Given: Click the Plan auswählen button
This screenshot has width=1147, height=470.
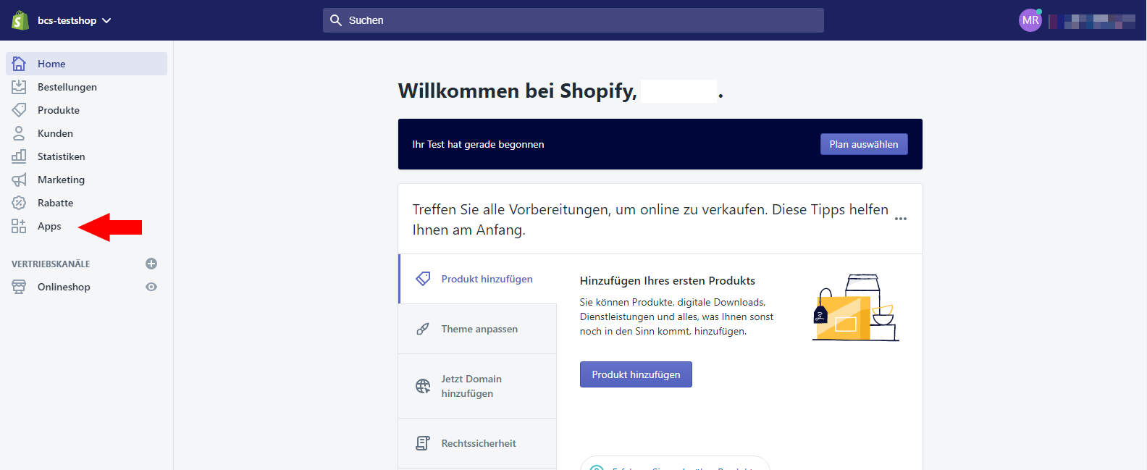Looking at the screenshot, I should [x=864, y=144].
